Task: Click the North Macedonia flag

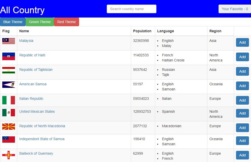Action: coord(9,126)
